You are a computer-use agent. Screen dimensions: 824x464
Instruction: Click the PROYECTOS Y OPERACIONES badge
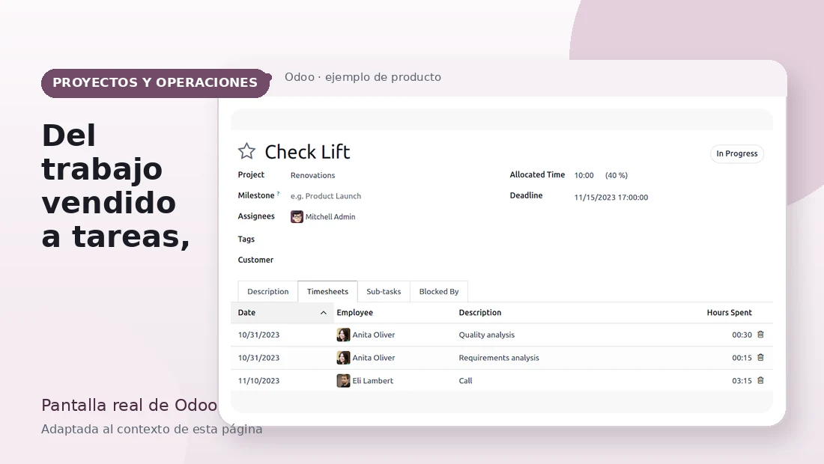coord(155,83)
